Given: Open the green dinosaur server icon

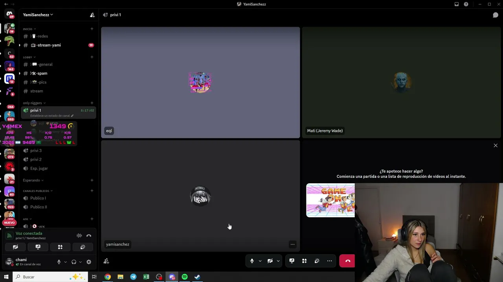Looking at the screenshot, I should 9,40.
